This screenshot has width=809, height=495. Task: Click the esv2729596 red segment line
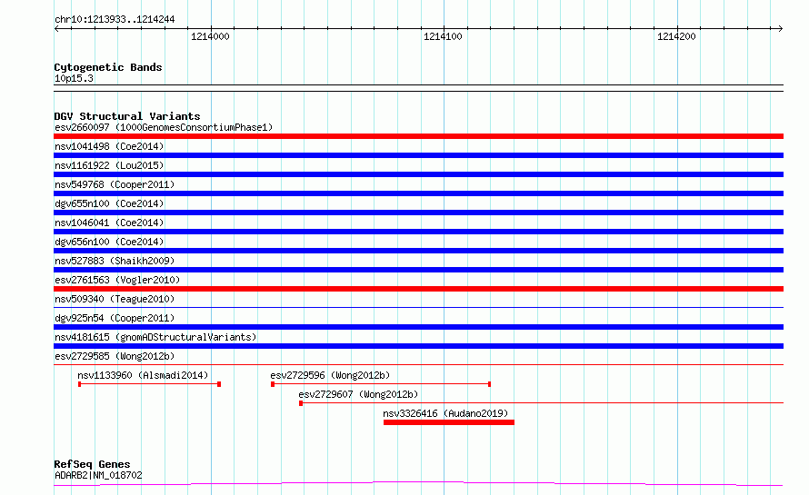pos(381,384)
